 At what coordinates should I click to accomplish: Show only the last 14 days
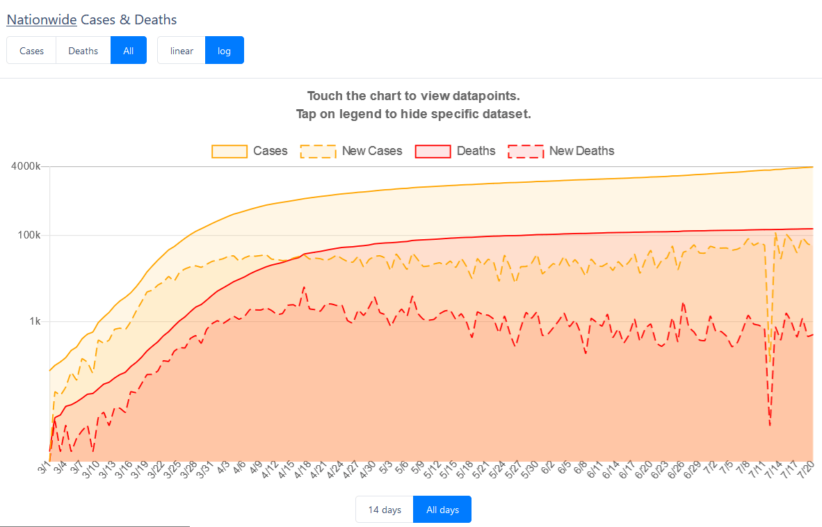tap(385, 510)
